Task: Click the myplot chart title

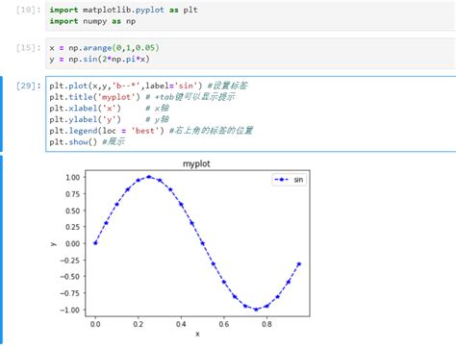Action: point(196,163)
